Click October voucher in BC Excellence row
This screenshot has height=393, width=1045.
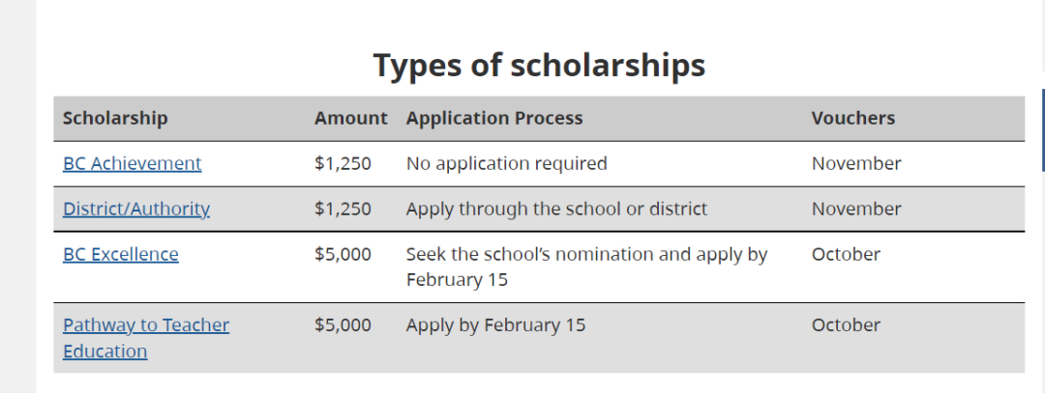[x=846, y=254]
